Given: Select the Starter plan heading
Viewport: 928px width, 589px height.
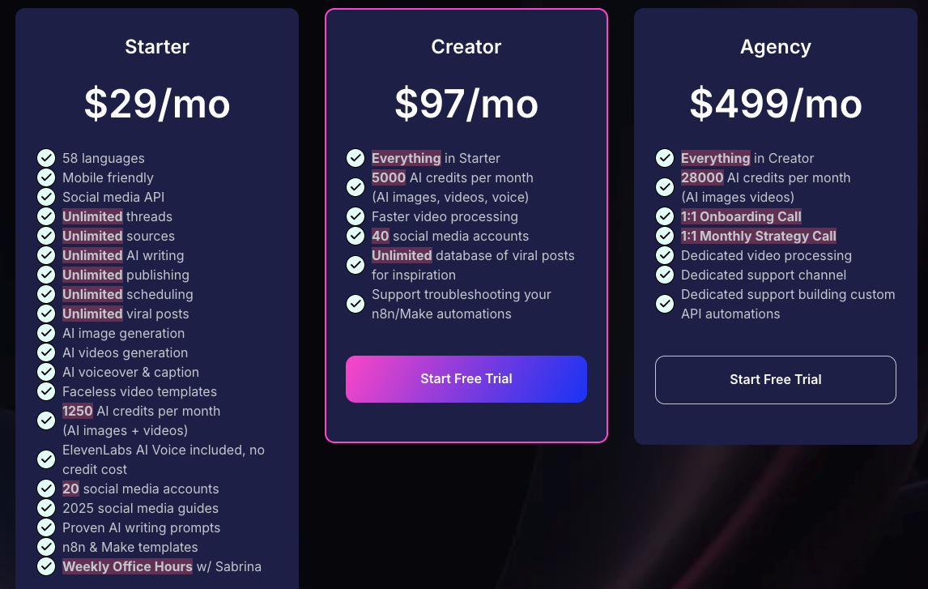Looking at the screenshot, I should [x=156, y=47].
